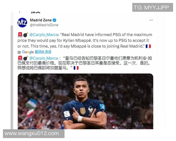This screenshot has height=141, width=176.
Task: Click the blue verified badge beside Madrid Zone
Action: click(55, 20)
